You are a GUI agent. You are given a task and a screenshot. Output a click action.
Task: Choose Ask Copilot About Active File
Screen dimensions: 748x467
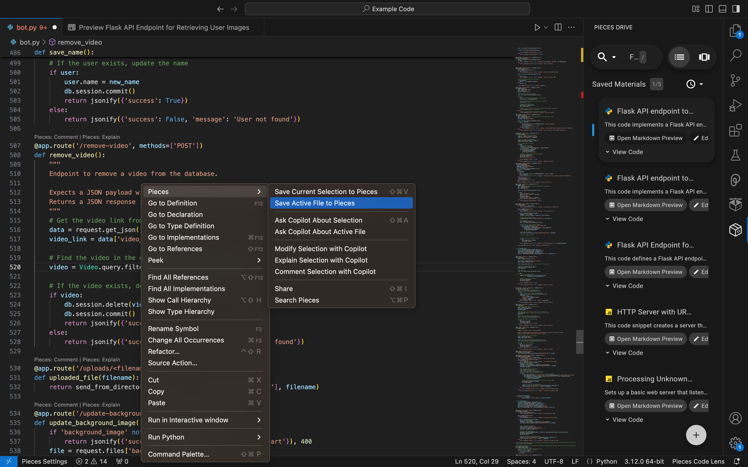click(x=341, y=232)
